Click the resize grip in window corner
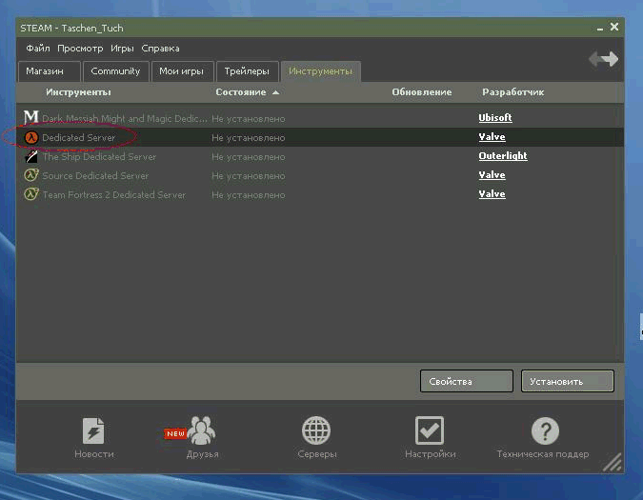 [613, 462]
